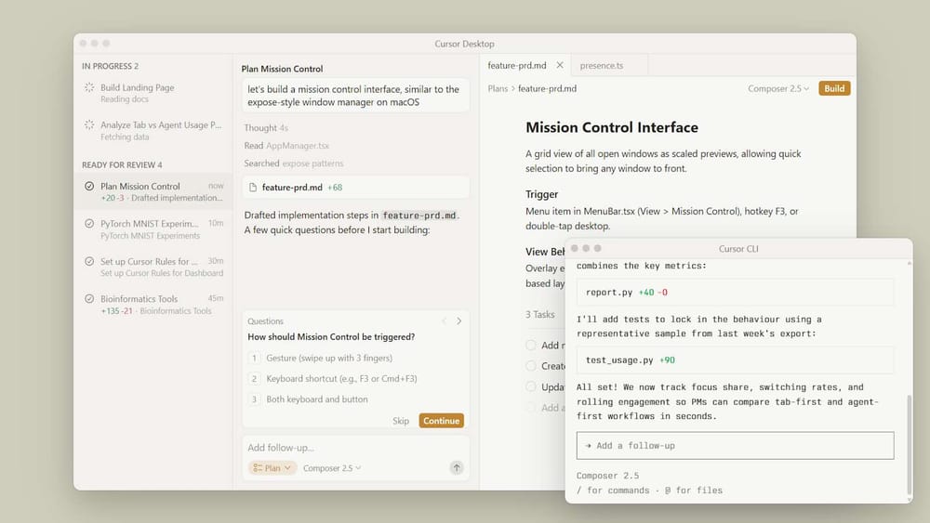Click the checkmark icon beside PyTorch MNIST Experiments
The image size is (930, 523).
pos(89,224)
